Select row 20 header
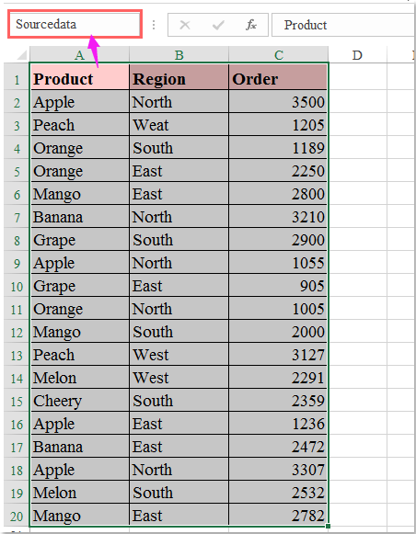The width and height of the screenshot is (416, 534). pos(17,516)
